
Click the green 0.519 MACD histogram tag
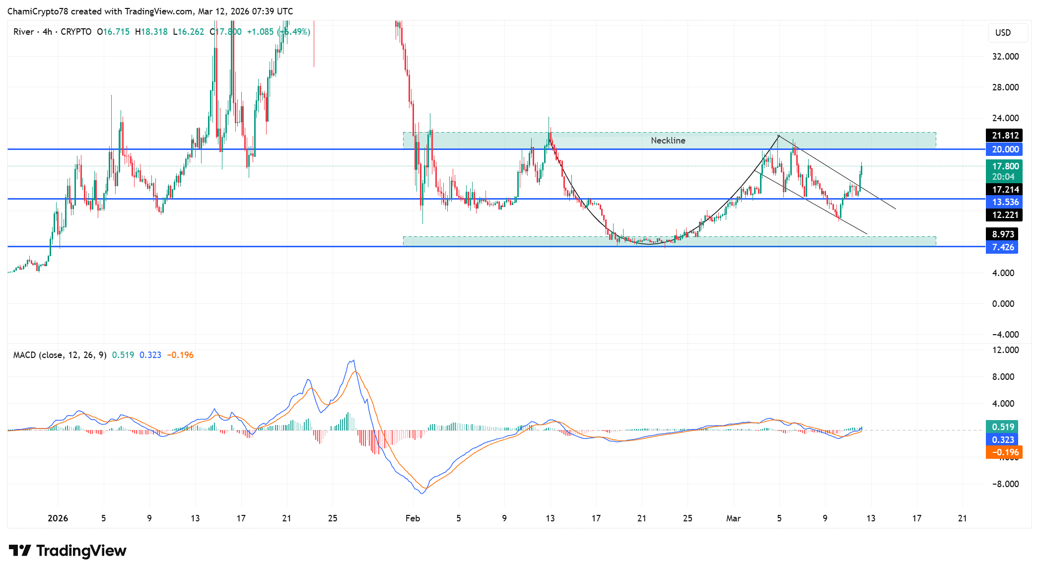[1002, 427]
